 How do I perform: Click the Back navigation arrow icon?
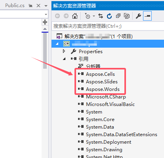tap(57, 16)
